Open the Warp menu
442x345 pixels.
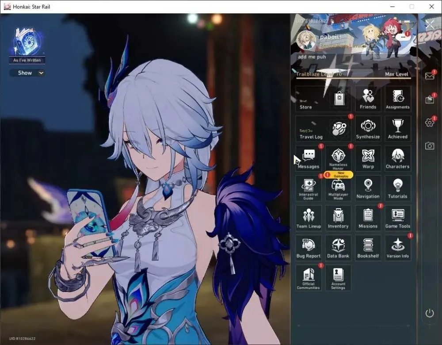point(368,158)
